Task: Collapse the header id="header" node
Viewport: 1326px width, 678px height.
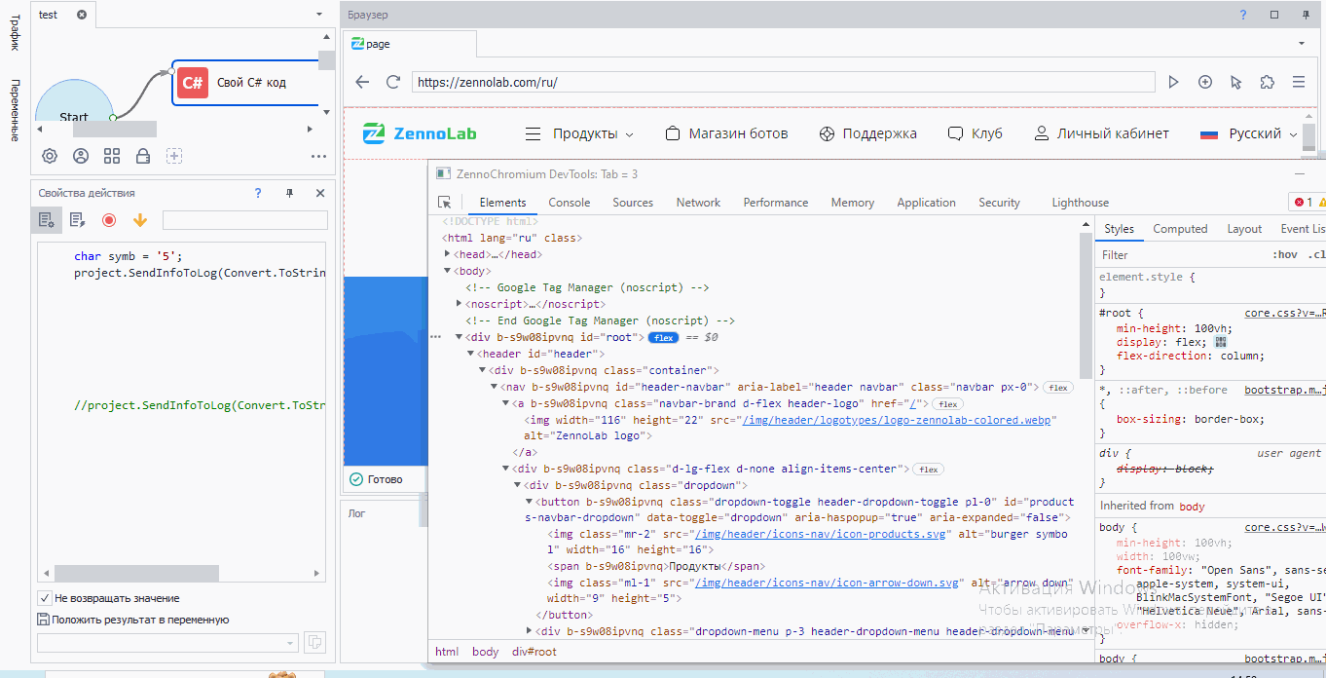Action: (x=470, y=354)
